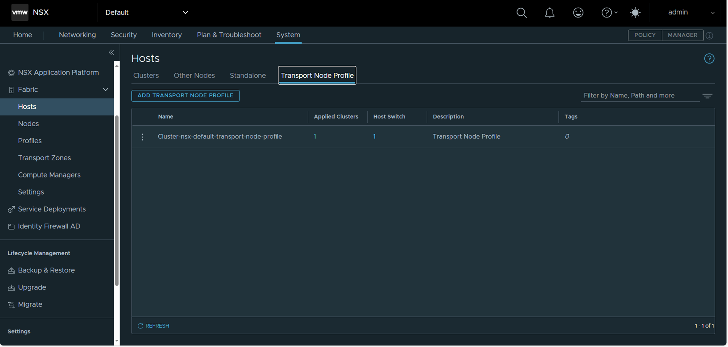Viewport: 728px width, 347px height.
Task: Sort by Description column header
Action: 448,116
